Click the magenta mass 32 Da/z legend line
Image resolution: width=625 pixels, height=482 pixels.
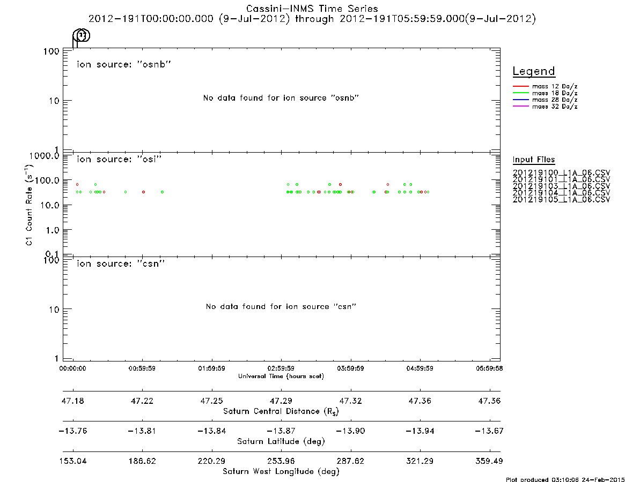(520, 107)
